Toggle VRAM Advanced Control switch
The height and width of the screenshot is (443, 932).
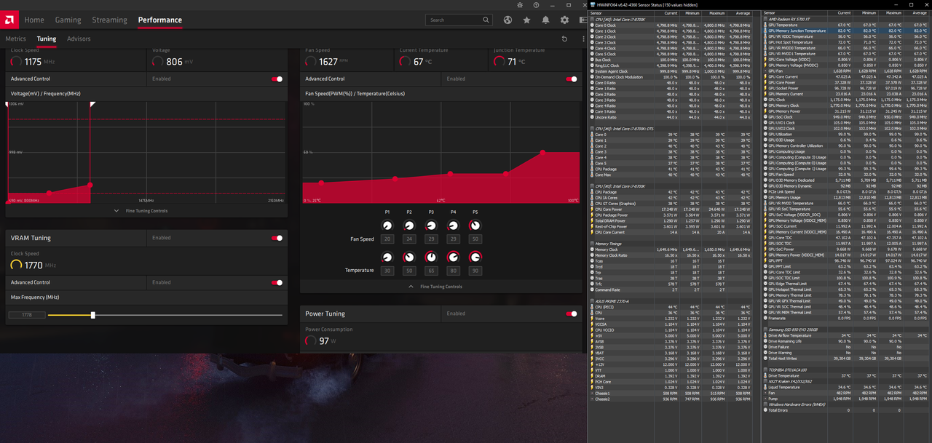[x=277, y=282]
